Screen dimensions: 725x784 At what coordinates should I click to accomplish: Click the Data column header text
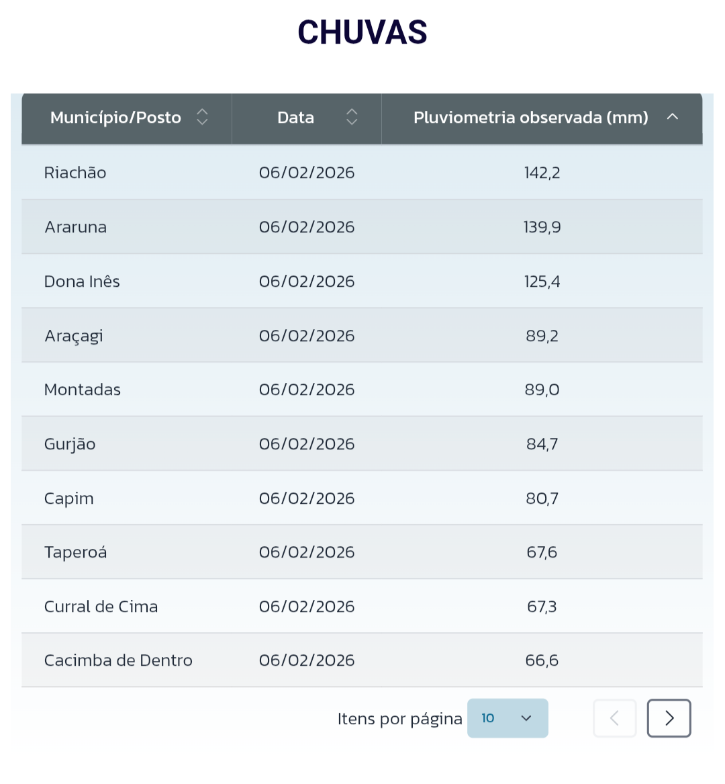(x=295, y=118)
